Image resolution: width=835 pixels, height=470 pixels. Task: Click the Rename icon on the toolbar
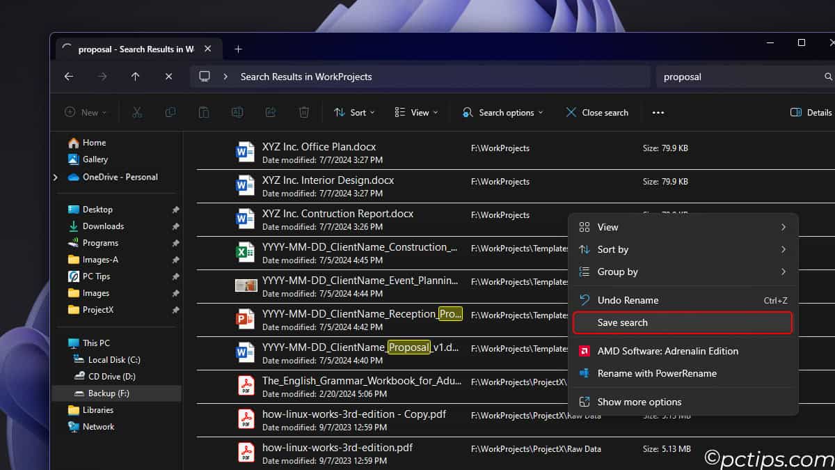point(237,112)
